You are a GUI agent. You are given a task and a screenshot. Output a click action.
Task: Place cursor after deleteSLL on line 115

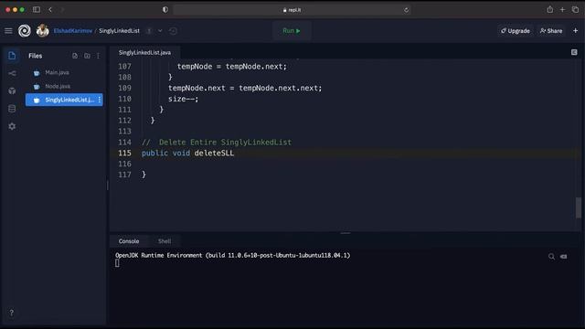pyautogui.click(x=234, y=153)
